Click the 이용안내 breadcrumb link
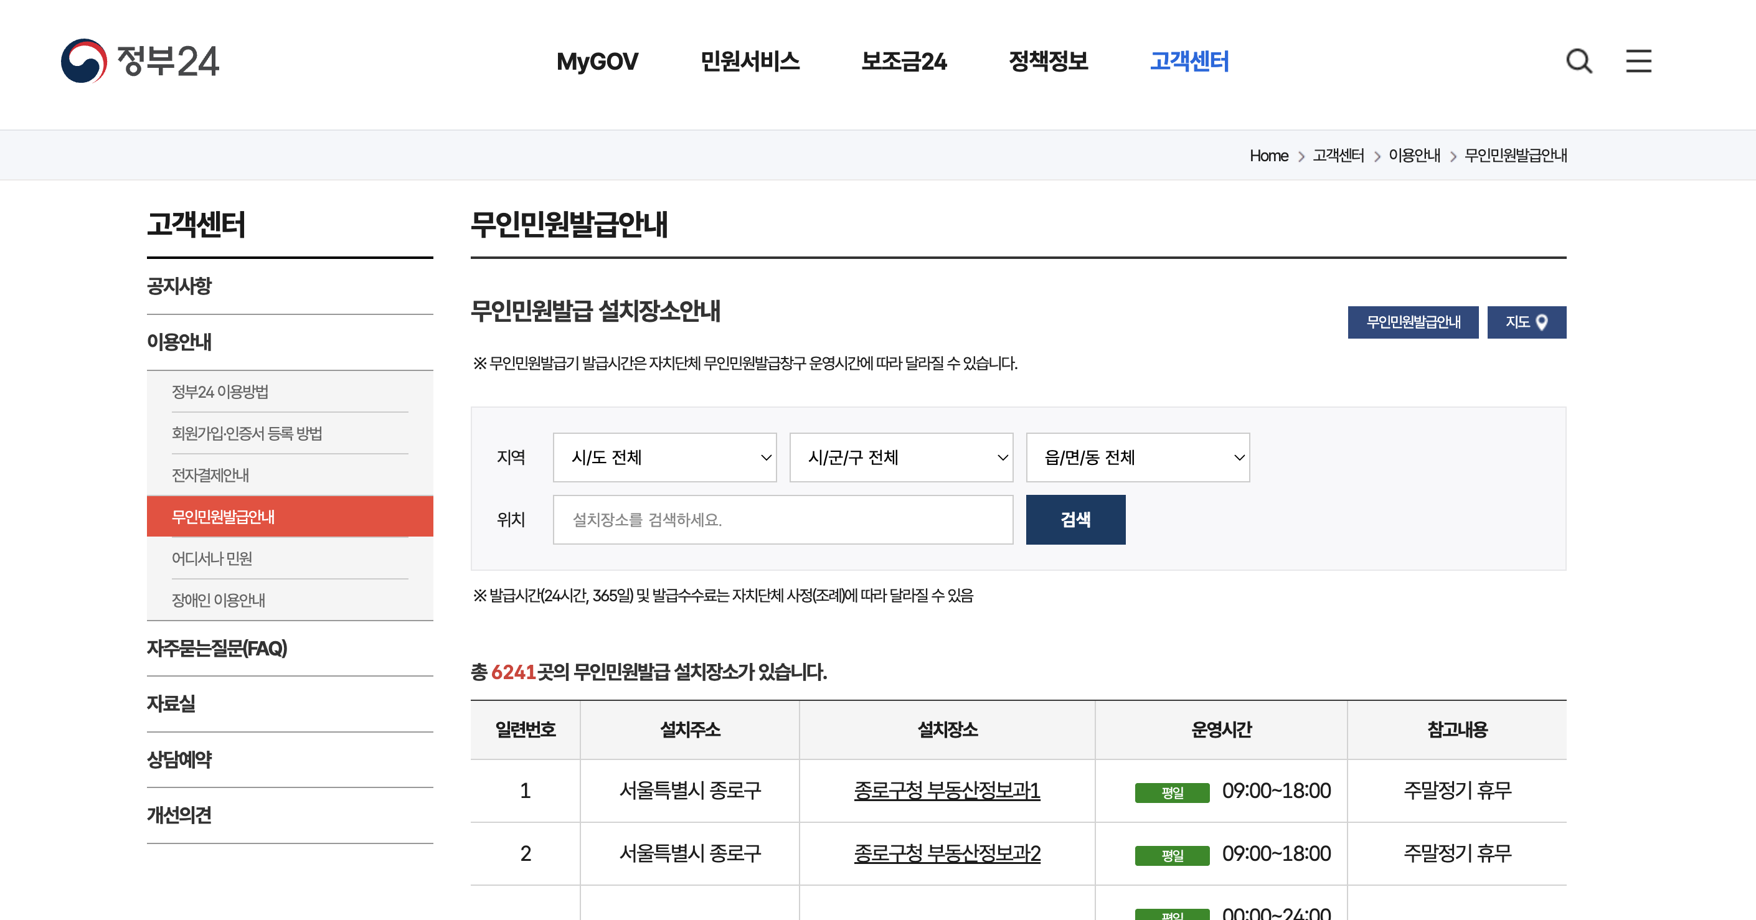This screenshot has width=1756, height=920. [x=1414, y=156]
